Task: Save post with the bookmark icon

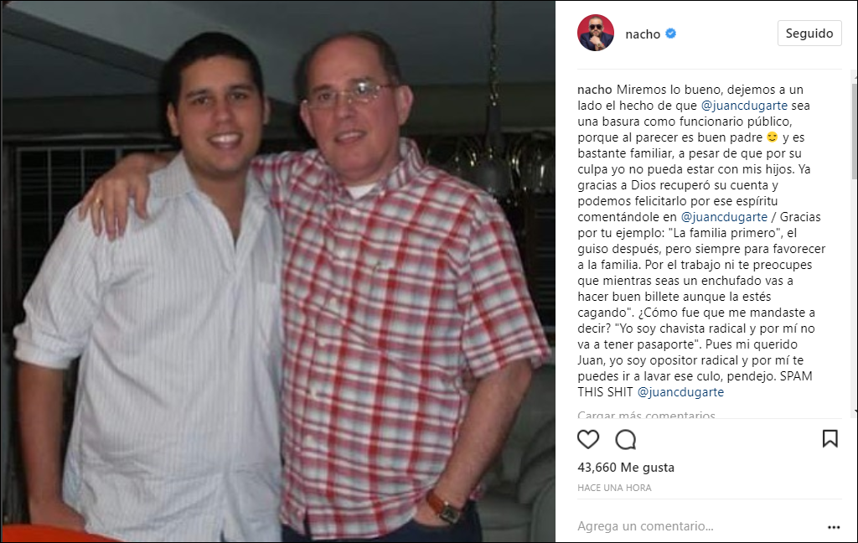Action: click(x=830, y=438)
